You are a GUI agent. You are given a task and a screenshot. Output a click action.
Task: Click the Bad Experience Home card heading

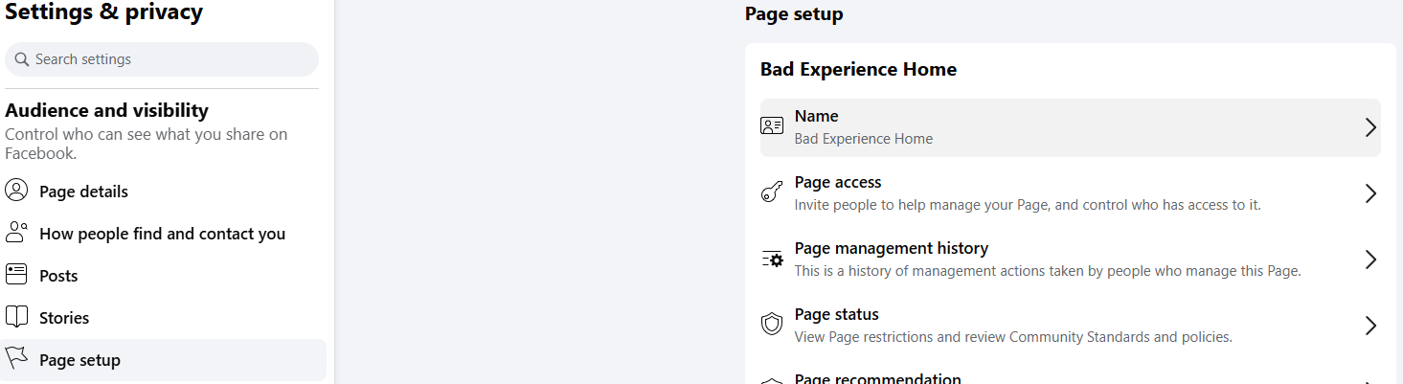point(858,69)
